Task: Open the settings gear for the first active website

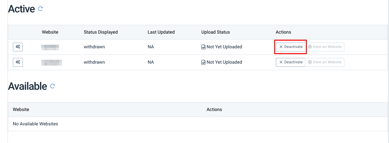Action: click(18, 47)
